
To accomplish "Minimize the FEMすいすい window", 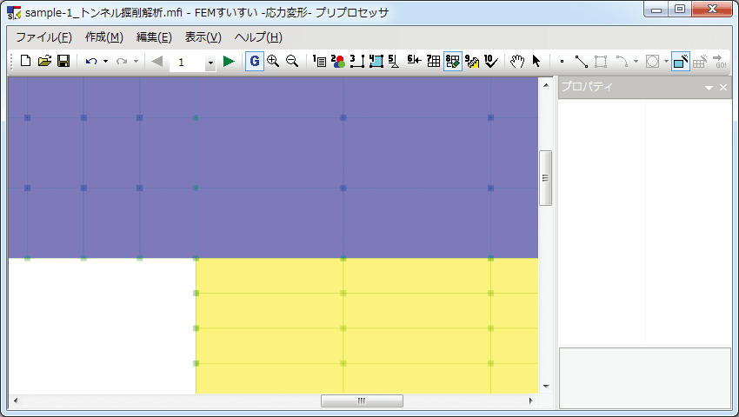I will (x=656, y=9).
